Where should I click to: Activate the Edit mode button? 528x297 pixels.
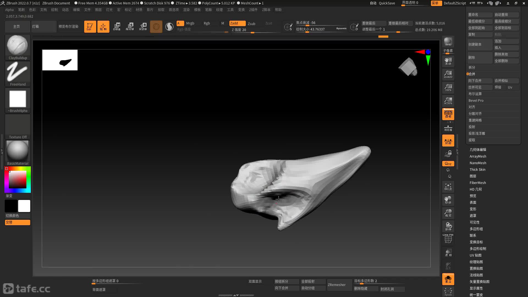90,27
